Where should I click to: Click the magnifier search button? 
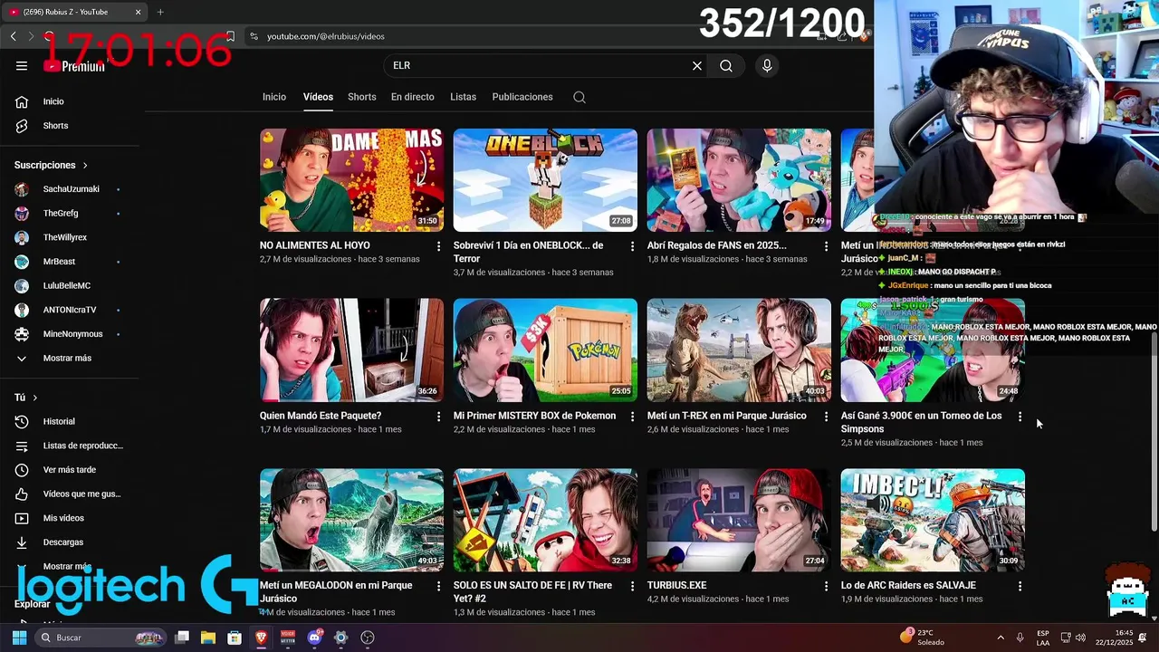coord(726,65)
